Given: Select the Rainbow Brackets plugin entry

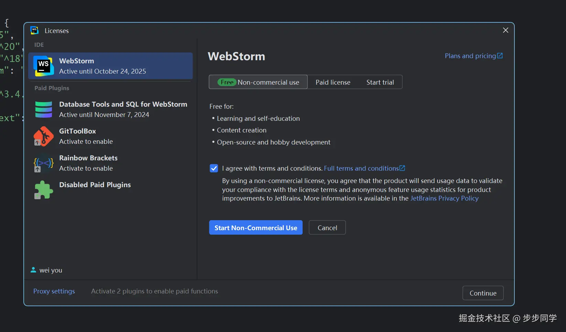Looking at the screenshot, I should tap(110, 163).
